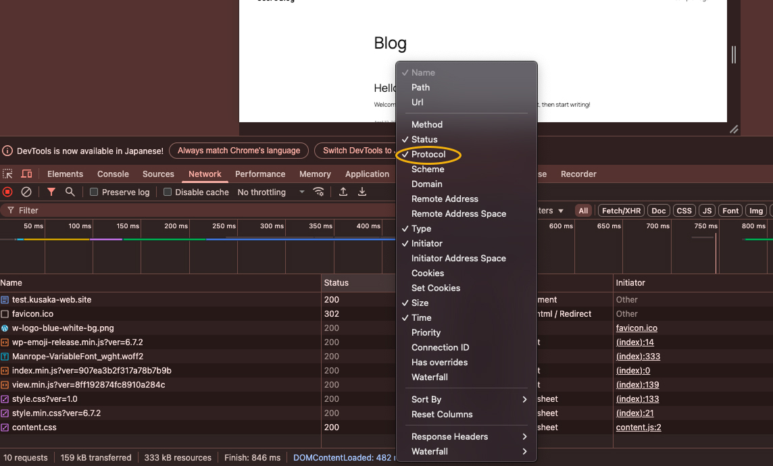Clear the network log
This screenshot has width=773, height=466.
pyautogui.click(x=26, y=192)
